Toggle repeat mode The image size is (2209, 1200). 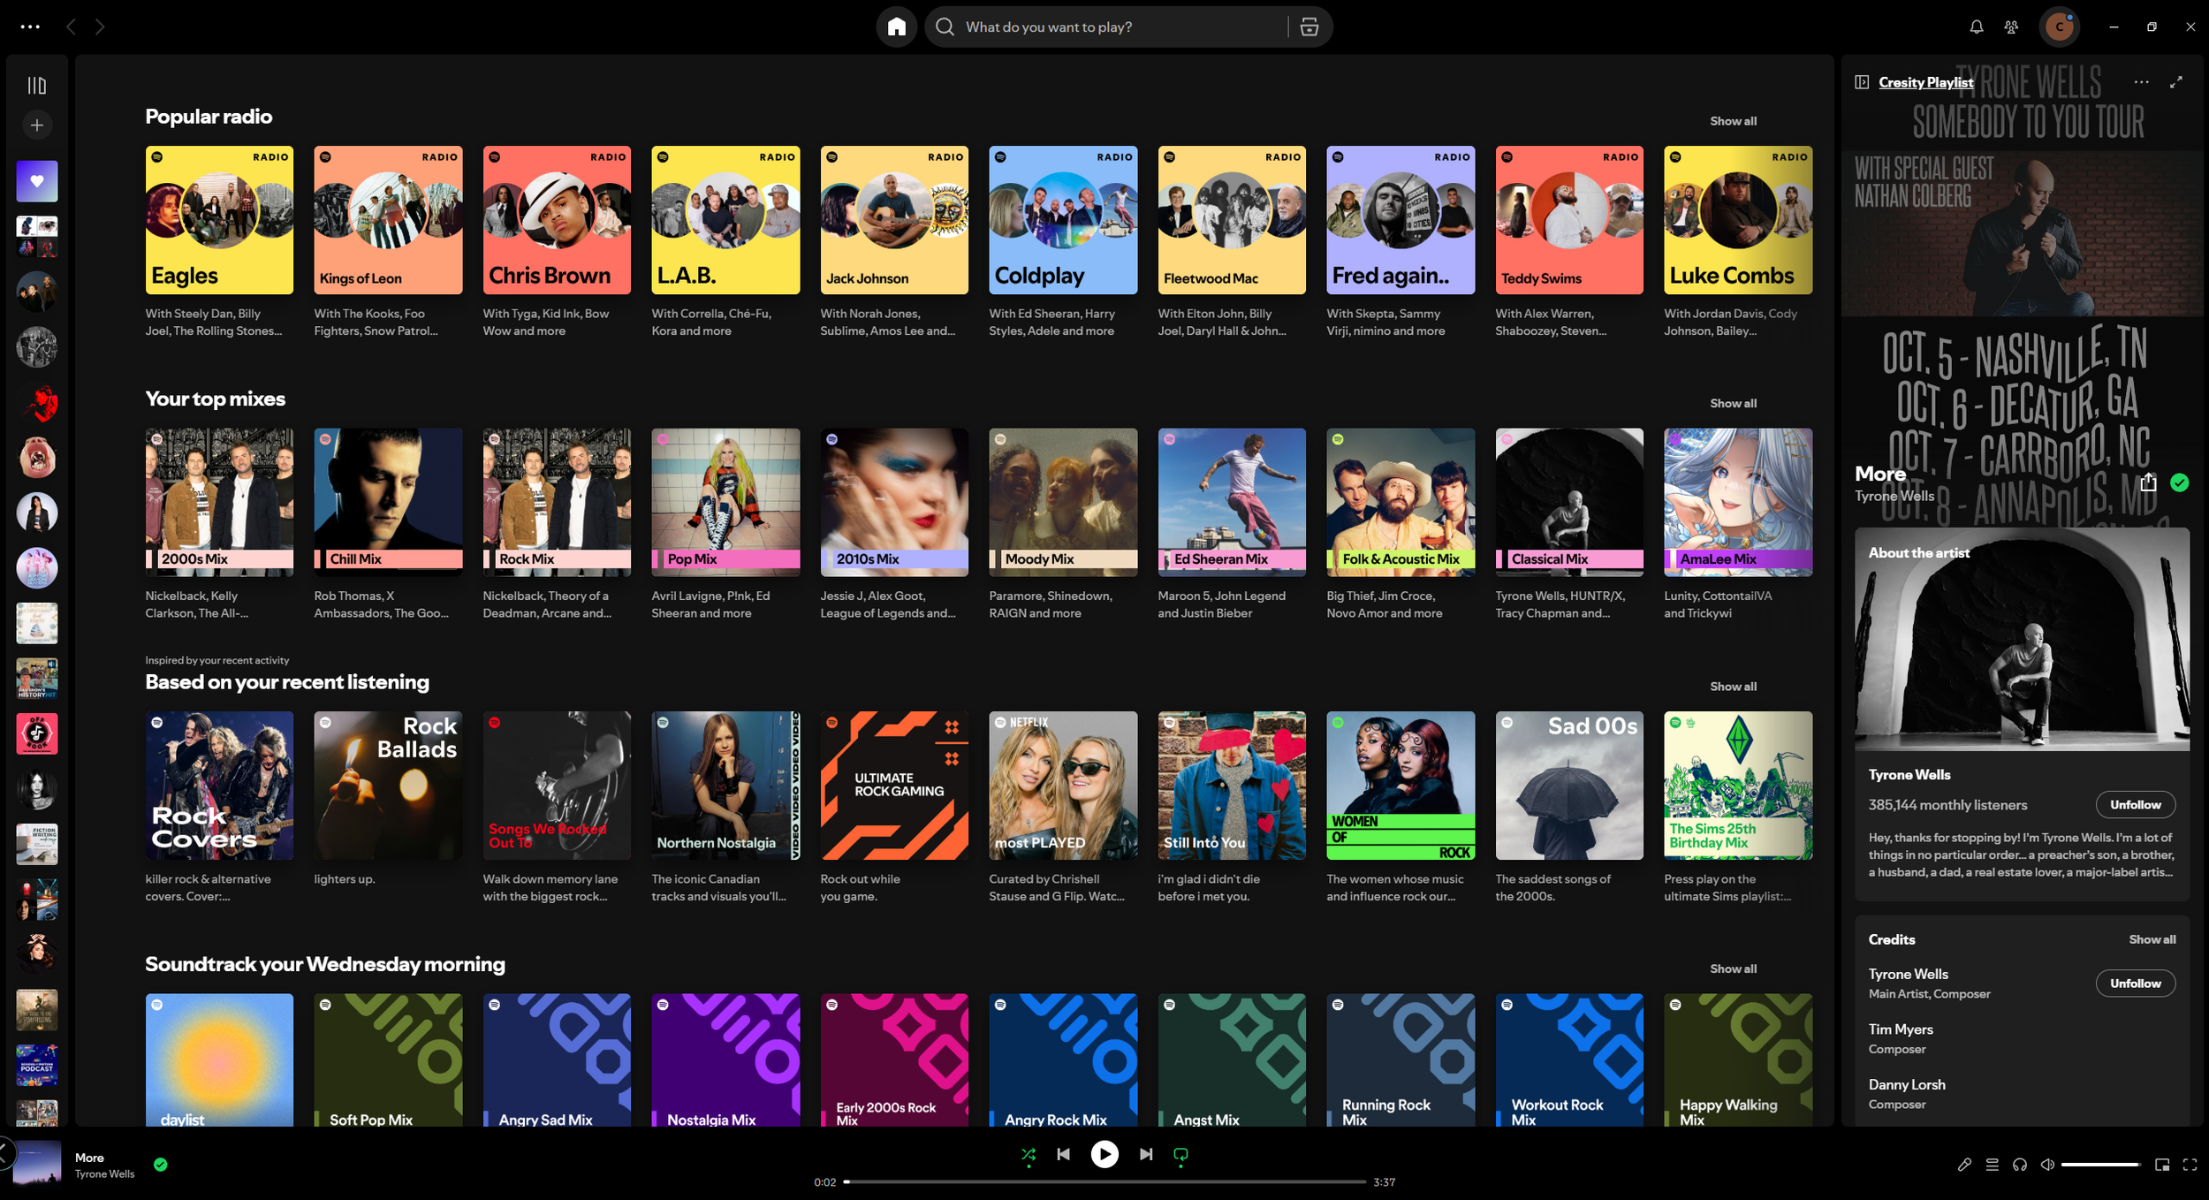click(1180, 1154)
